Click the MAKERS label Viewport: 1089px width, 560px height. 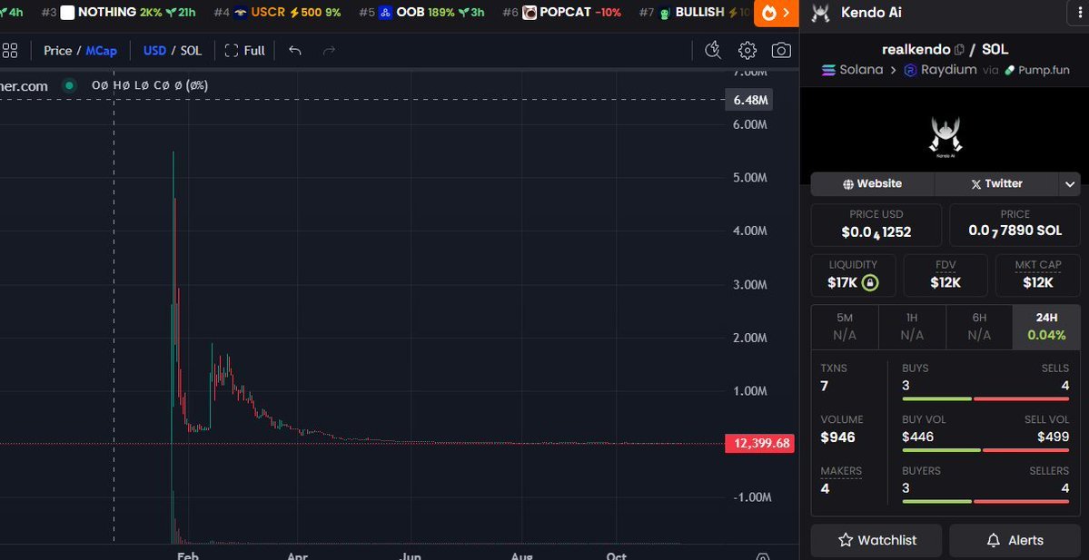[841, 470]
